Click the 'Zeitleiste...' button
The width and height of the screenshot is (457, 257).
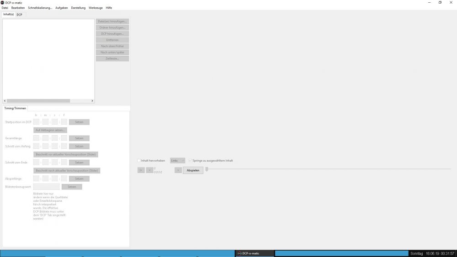pyautogui.click(x=112, y=58)
